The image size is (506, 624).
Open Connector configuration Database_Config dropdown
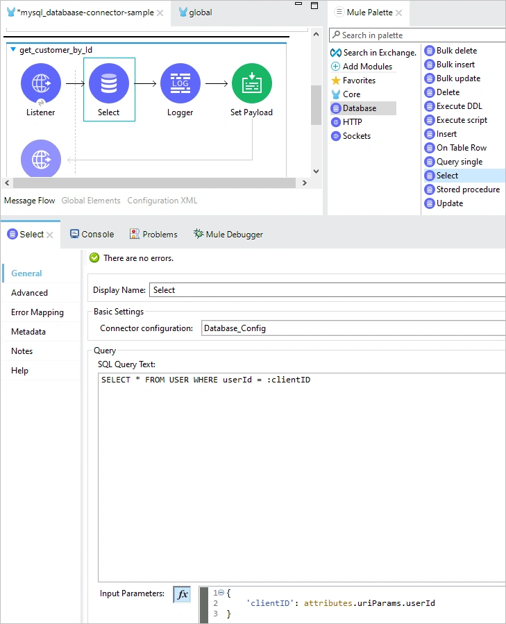point(353,328)
